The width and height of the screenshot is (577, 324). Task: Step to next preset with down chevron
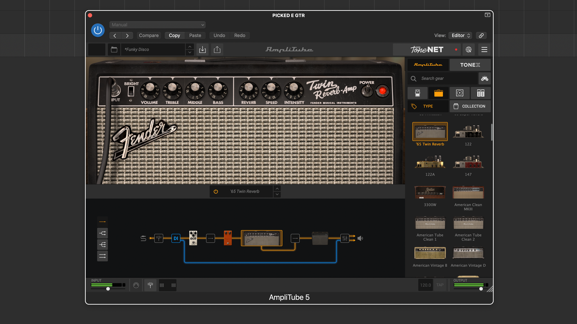[x=190, y=52]
